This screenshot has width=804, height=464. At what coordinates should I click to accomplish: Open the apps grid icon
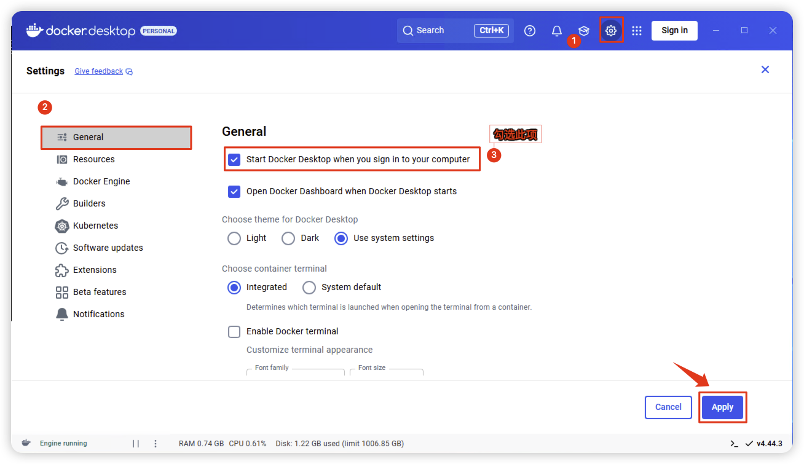pos(637,31)
